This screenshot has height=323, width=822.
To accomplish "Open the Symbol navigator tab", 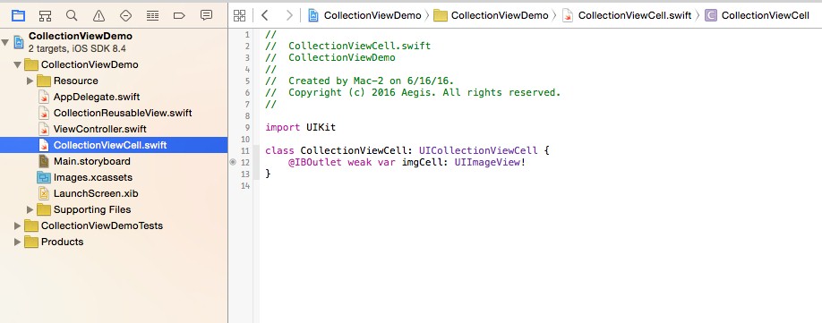I will (x=45, y=15).
